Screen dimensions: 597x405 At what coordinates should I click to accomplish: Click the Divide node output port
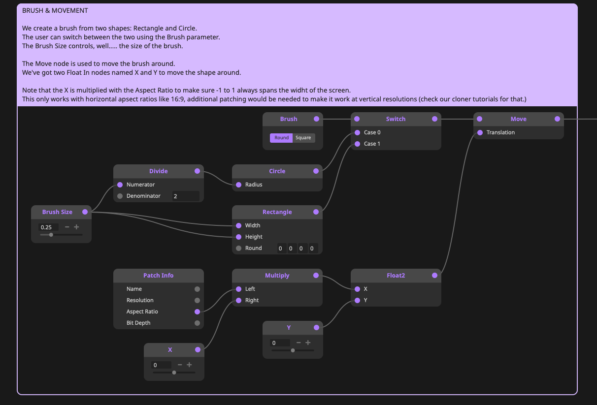(x=198, y=171)
